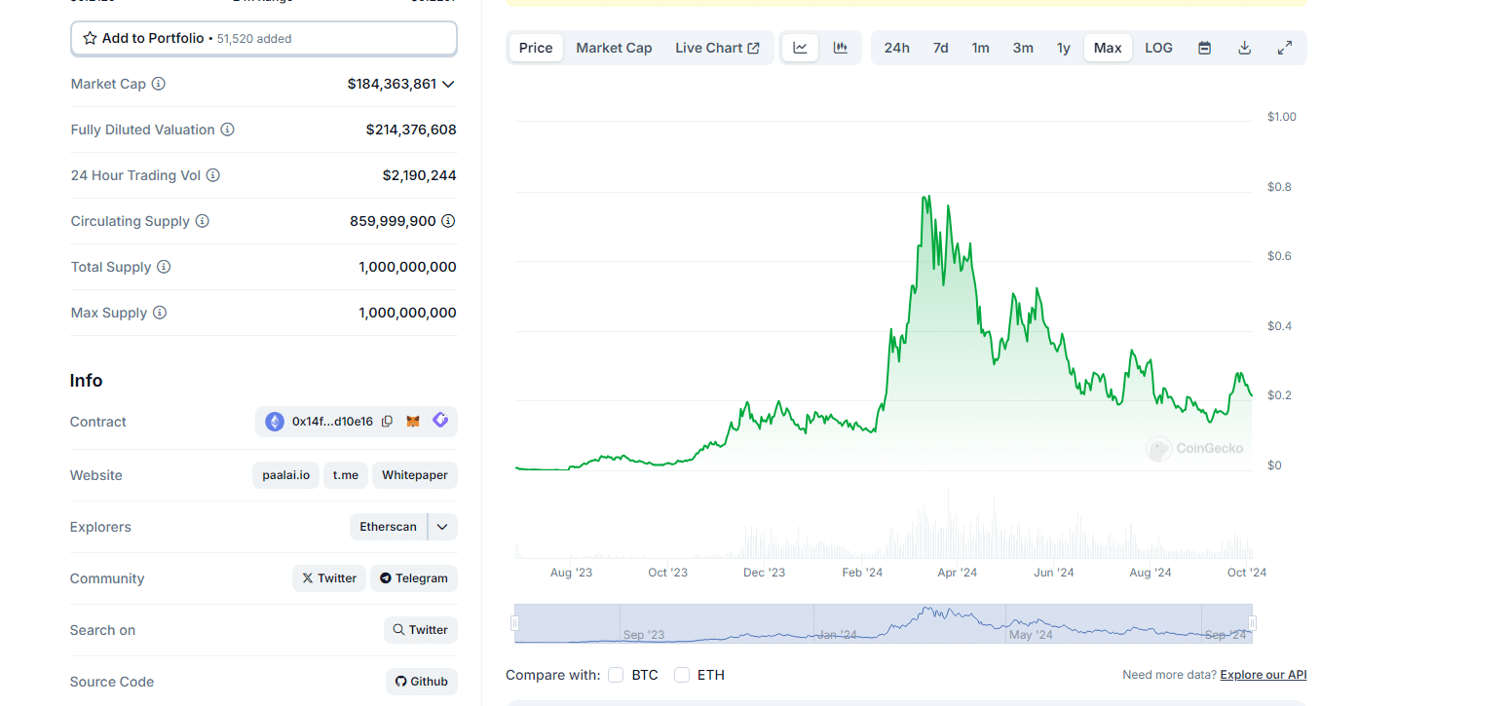The width and height of the screenshot is (1509, 706).
Task: Click Total Supply info icon
Action: click(x=164, y=267)
